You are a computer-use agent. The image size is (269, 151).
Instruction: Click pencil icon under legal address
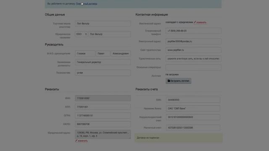click(x=76, y=141)
